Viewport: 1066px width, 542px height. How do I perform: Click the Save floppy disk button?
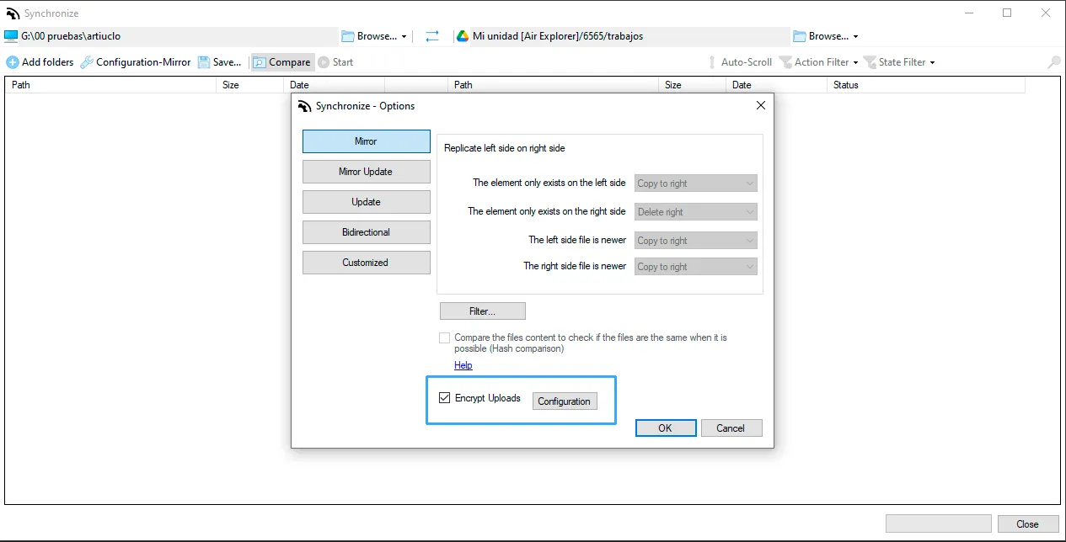point(219,62)
